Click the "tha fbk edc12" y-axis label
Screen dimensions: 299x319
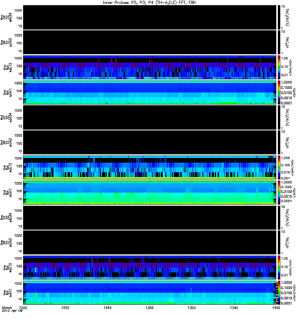pyautogui.click(x=8, y=67)
